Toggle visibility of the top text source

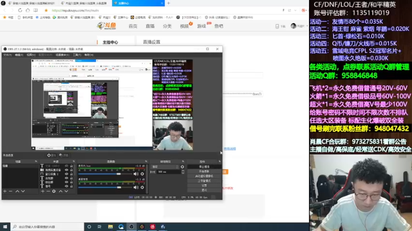66,166
